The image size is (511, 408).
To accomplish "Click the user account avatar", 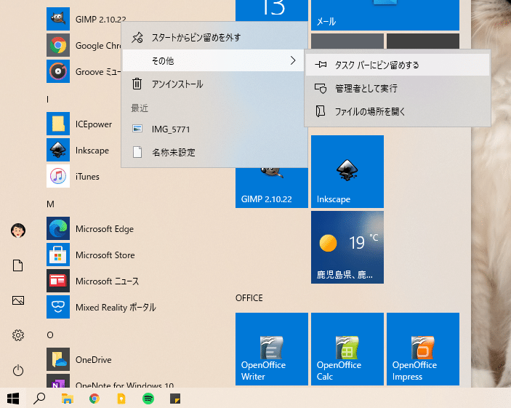I will [x=18, y=231].
